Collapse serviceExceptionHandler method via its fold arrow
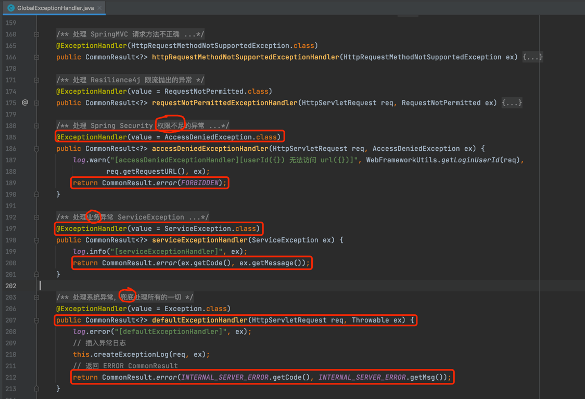Image resolution: width=585 pixels, height=399 pixels. [x=35, y=240]
